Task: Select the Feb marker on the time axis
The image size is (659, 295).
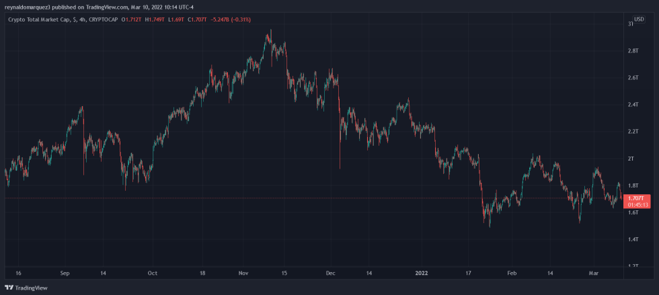Action: tap(512, 273)
